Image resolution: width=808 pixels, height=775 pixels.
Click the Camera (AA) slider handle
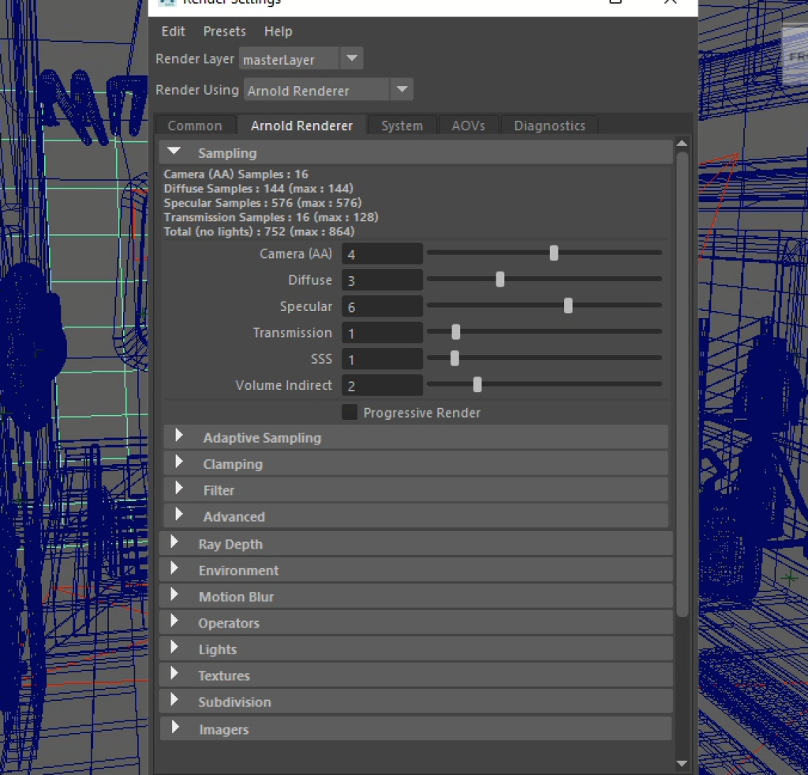click(x=554, y=253)
